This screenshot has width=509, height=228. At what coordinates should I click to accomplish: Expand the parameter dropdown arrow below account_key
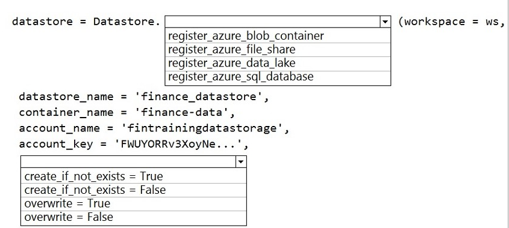point(241,162)
